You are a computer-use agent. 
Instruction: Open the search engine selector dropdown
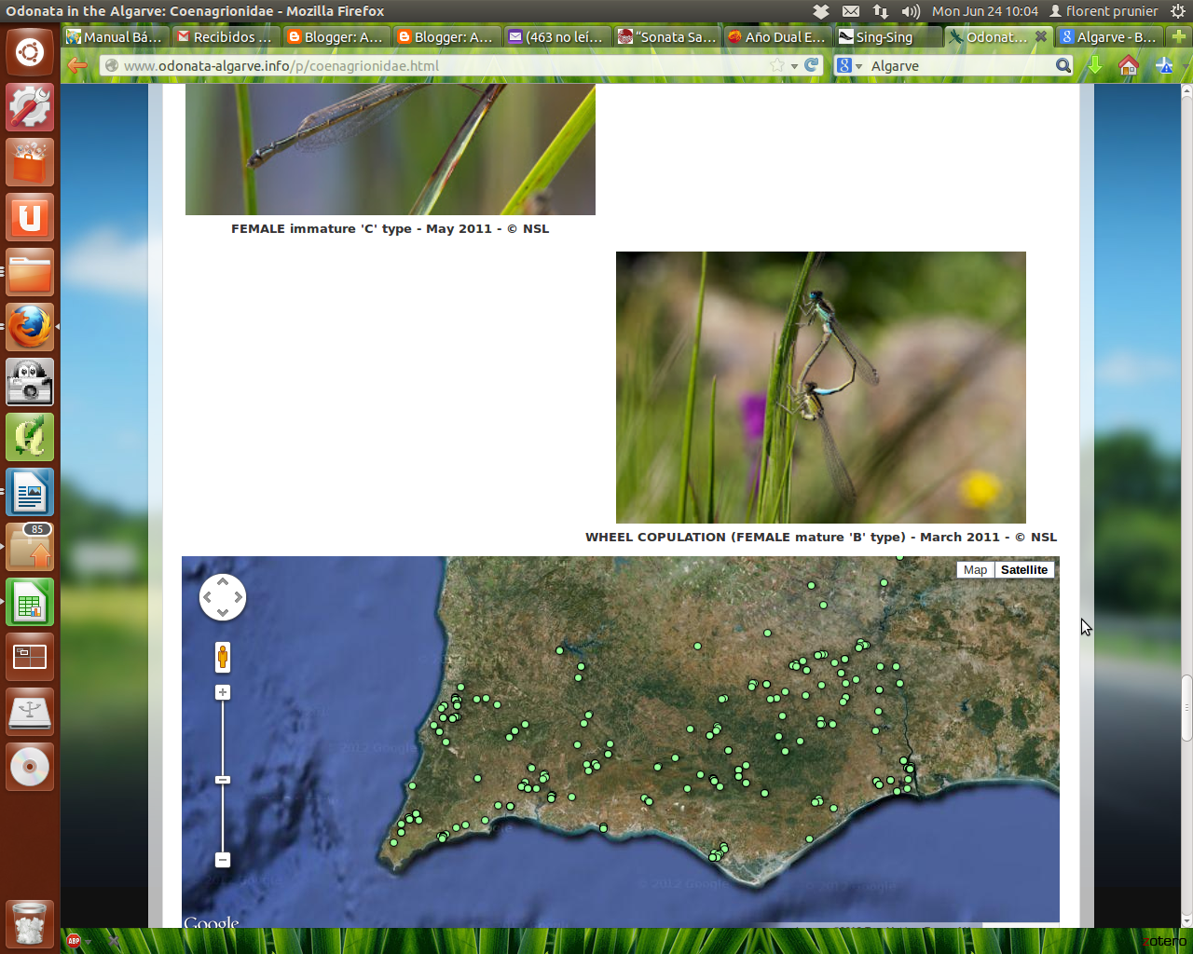point(849,65)
